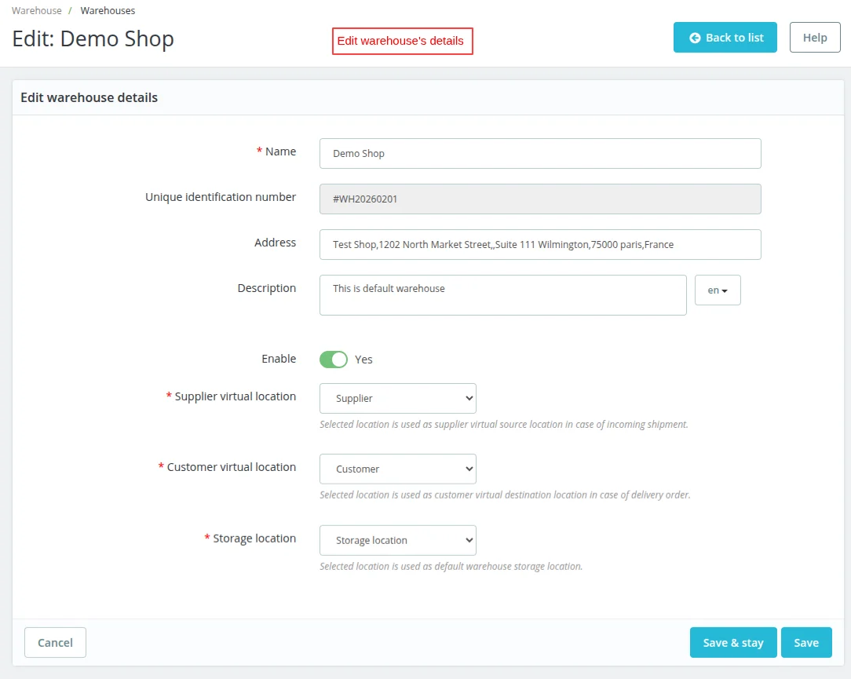Toggle the Enable switch off

(x=334, y=360)
